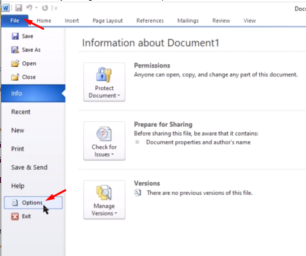
Task: Open Word Options from the sidebar
Action: coord(33,202)
